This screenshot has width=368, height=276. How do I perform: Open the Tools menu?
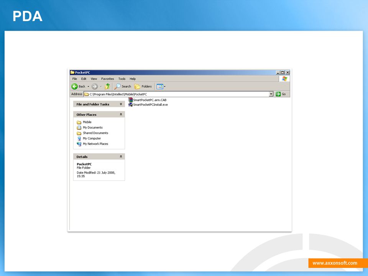[x=122, y=79]
